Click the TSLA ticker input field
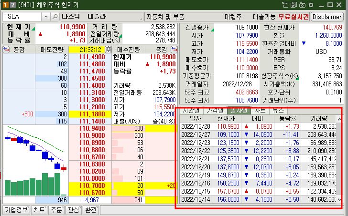Image resolution: width=348 pixels, height=216 pixels. 22,17
